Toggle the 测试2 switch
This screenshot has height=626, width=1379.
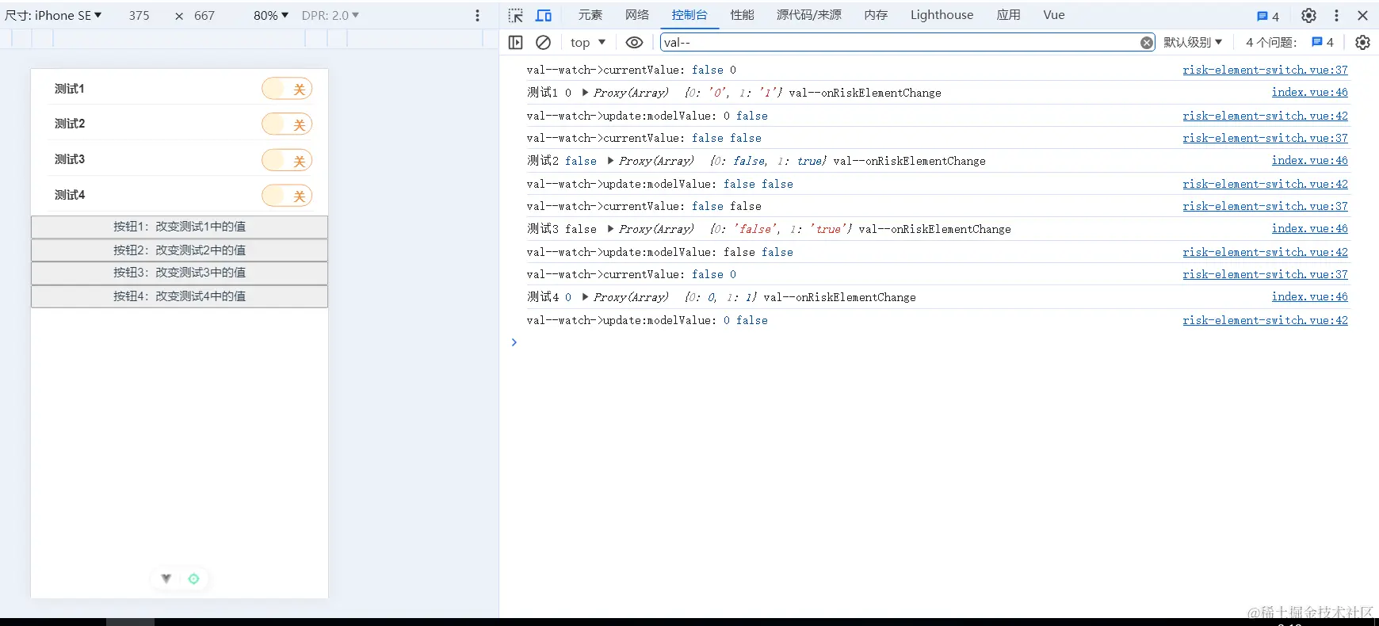click(x=287, y=124)
